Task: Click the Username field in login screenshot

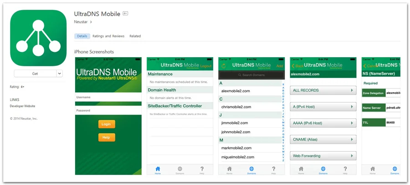Action: [x=108, y=97]
